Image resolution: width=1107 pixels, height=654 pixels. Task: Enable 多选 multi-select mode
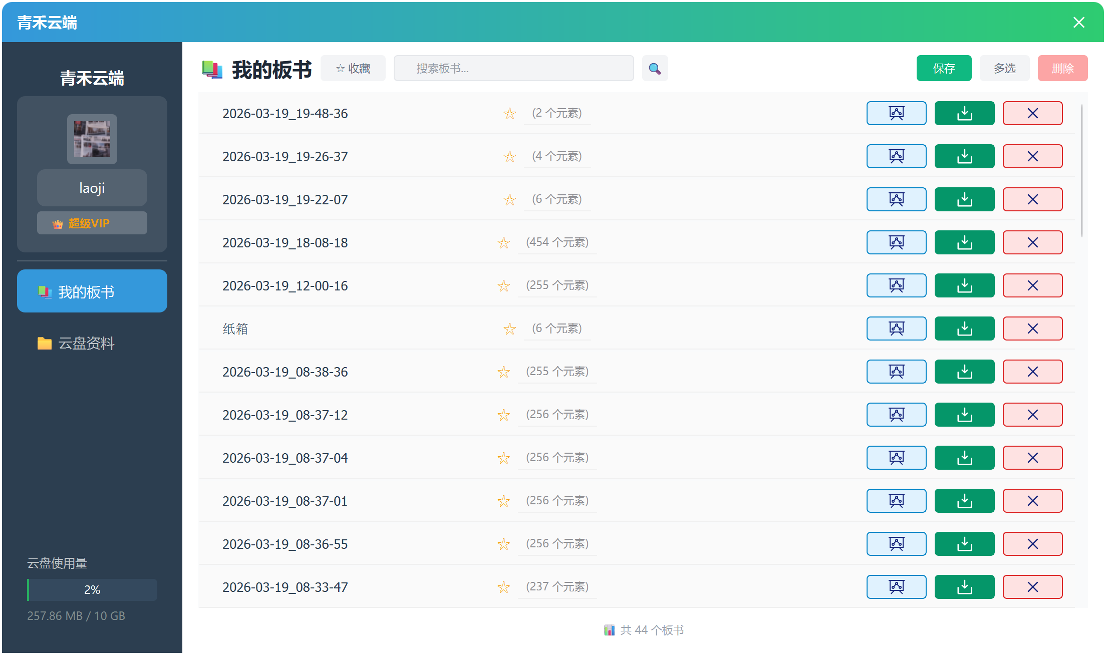tap(1004, 68)
